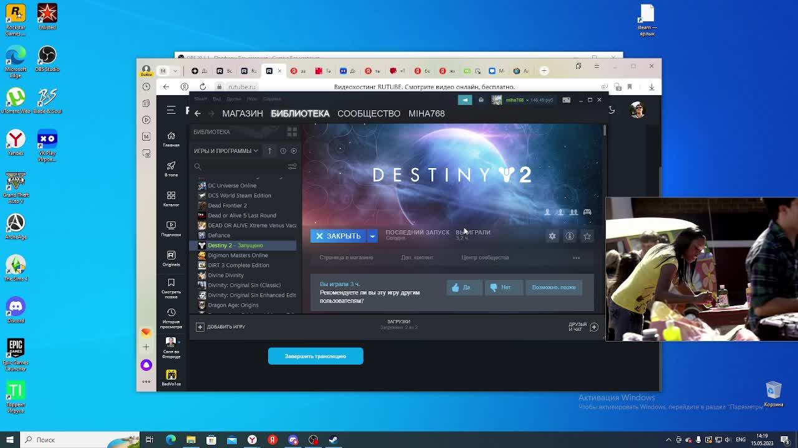
Task: Click the taskbar Поиск search box
Action: (81, 440)
